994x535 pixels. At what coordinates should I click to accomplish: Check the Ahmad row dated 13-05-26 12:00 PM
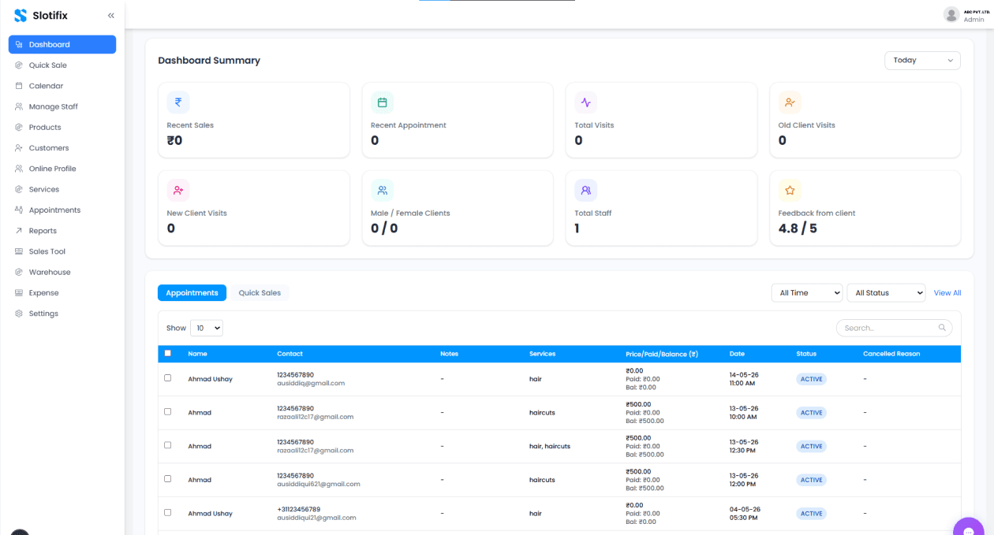(167, 479)
